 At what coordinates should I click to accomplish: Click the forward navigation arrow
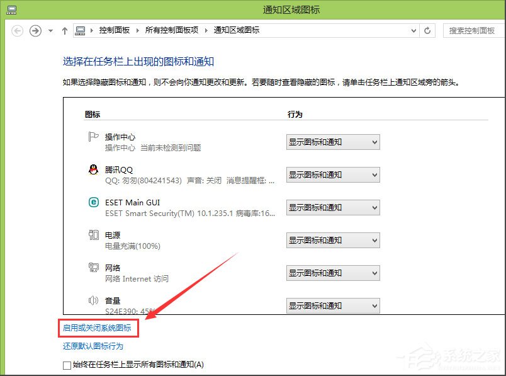35,30
